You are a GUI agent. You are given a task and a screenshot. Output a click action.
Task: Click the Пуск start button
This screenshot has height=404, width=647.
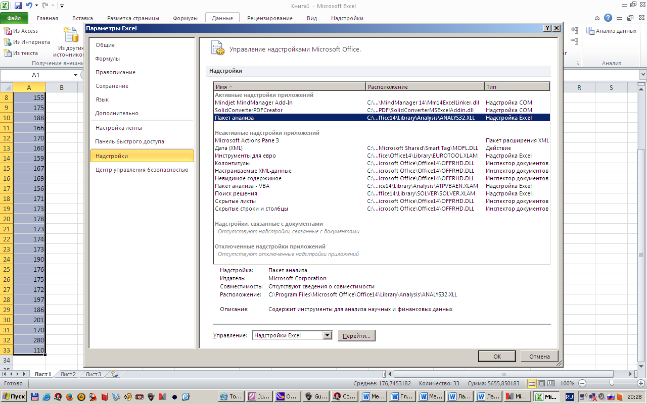click(x=14, y=397)
